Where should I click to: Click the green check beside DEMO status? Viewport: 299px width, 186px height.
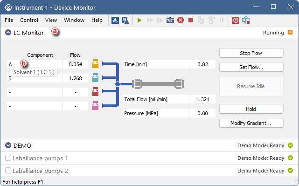click(290, 145)
